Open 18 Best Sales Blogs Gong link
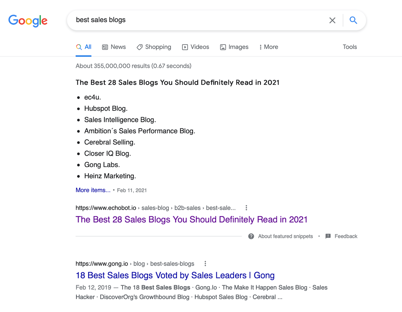This screenshot has width=402, height=312. pos(175,275)
